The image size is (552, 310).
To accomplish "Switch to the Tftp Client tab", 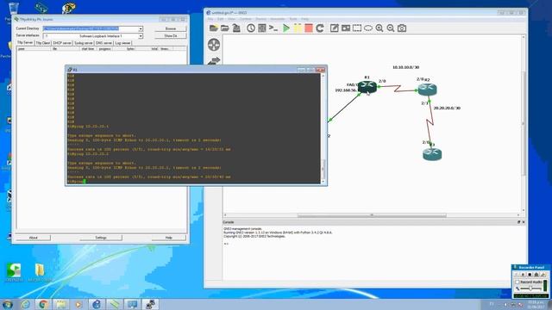I will 43,43.
